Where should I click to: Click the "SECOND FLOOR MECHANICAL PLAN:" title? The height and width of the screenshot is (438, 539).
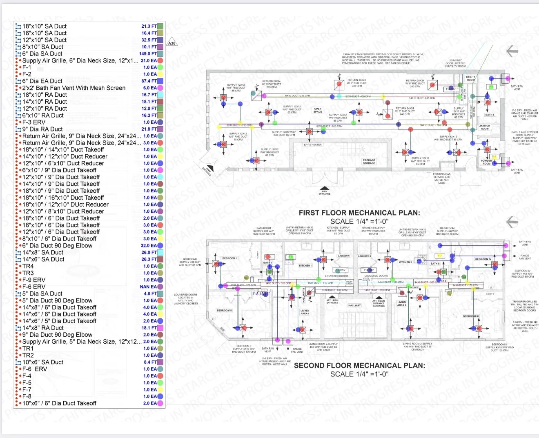pos(359,365)
